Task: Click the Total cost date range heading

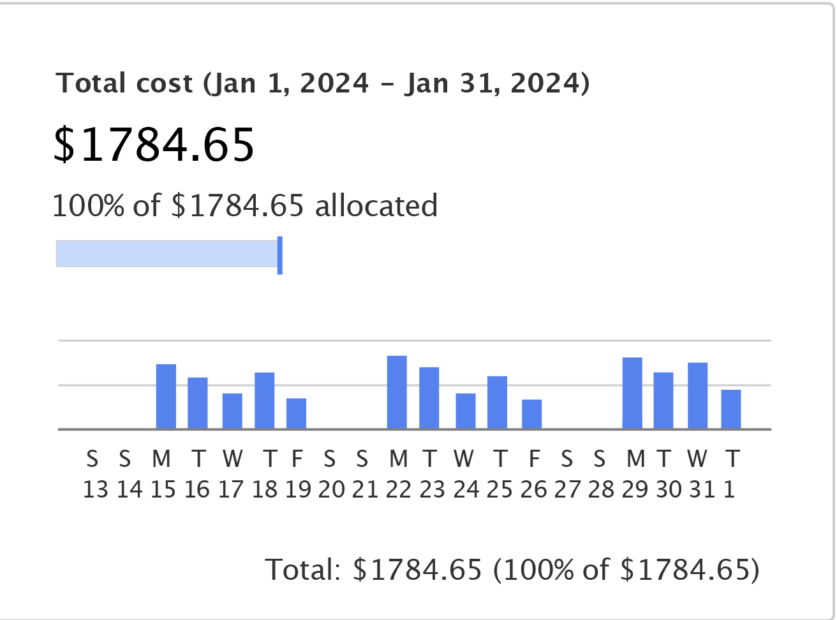Action: pyautogui.click(x=323, y=84)
